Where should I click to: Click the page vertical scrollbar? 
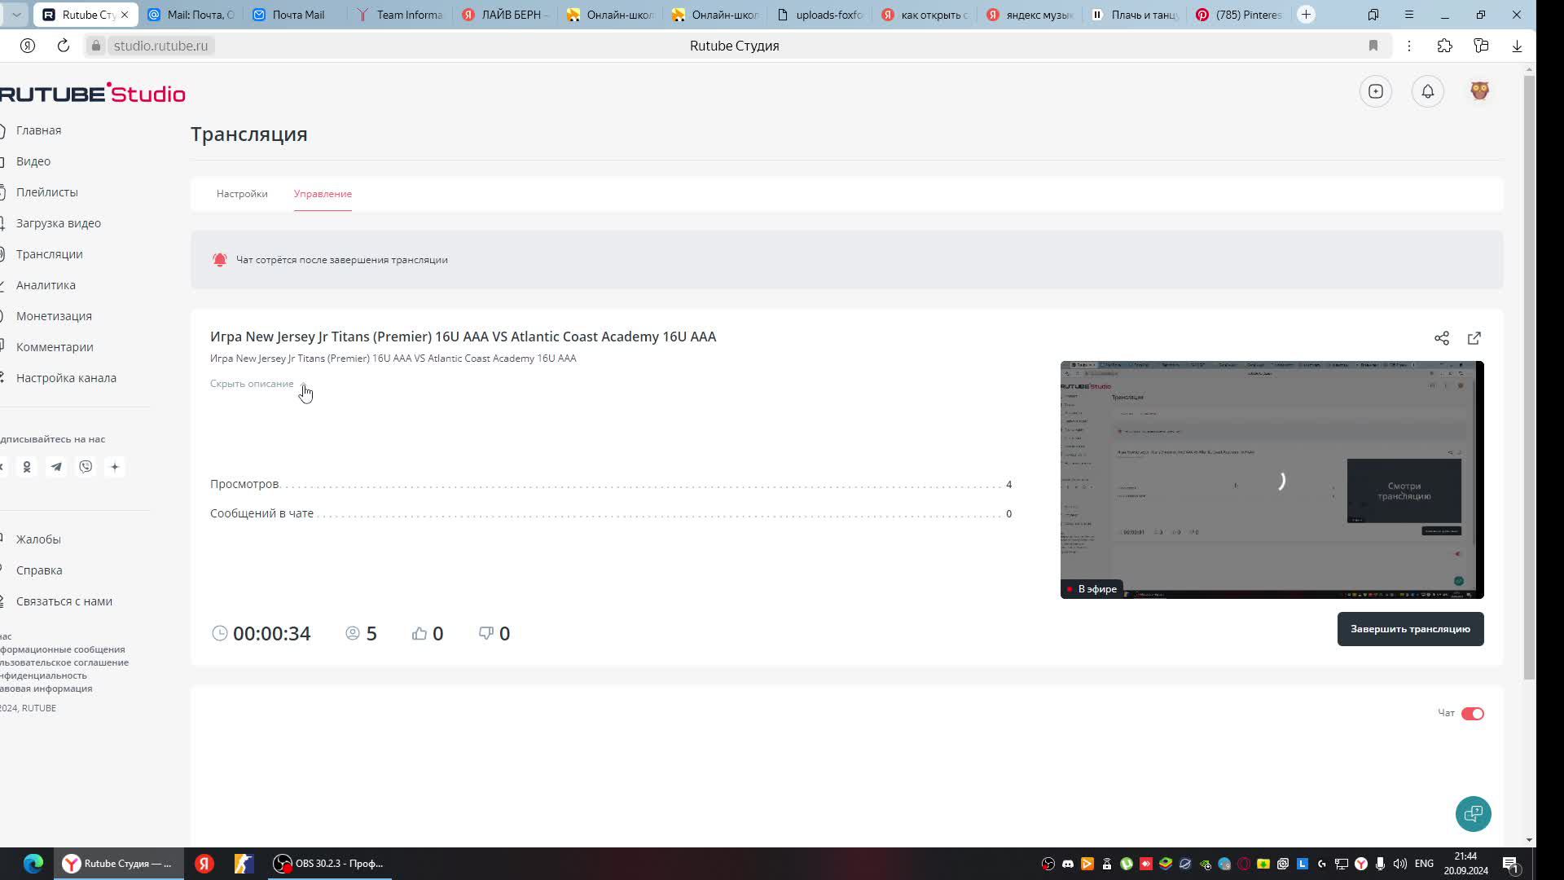pyautogui.click(x=1529, y=375)
